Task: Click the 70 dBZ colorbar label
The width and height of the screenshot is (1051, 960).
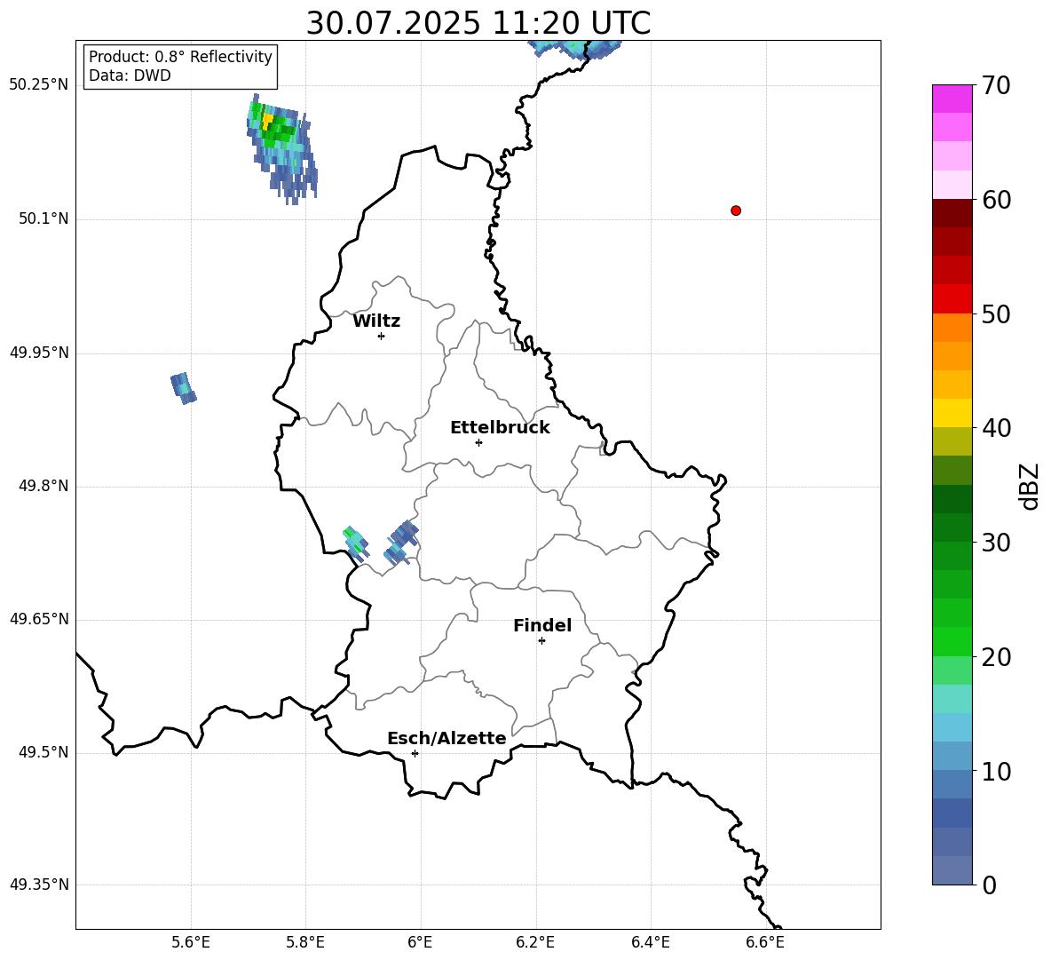Action: (995, 86)
